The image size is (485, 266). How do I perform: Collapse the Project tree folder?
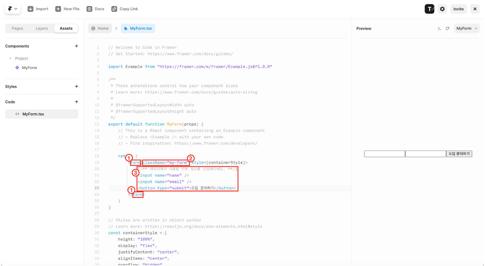[10, 59]
